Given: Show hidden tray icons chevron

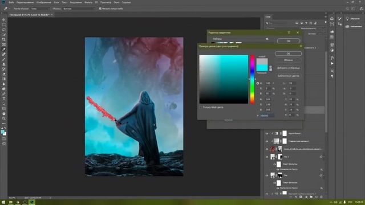Looking at the screenshot, I should (331, 203).
